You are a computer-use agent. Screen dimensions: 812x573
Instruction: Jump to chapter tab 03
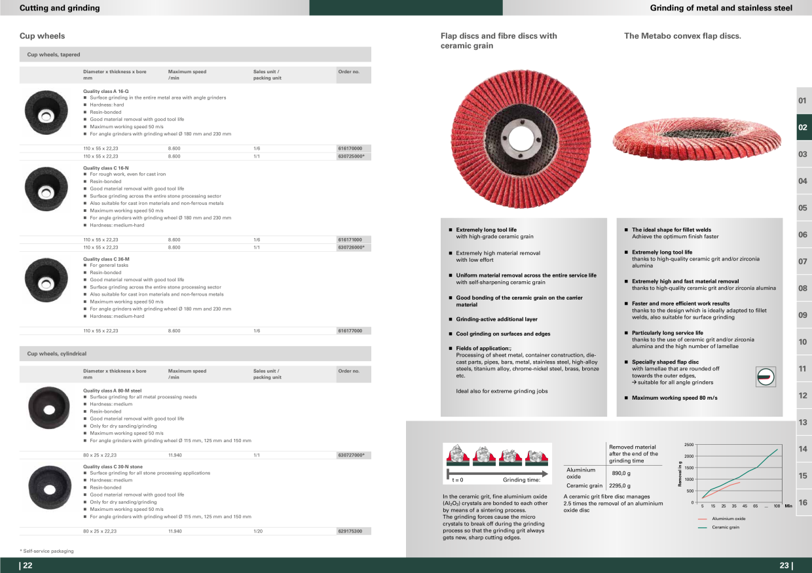tap(803, 154)
